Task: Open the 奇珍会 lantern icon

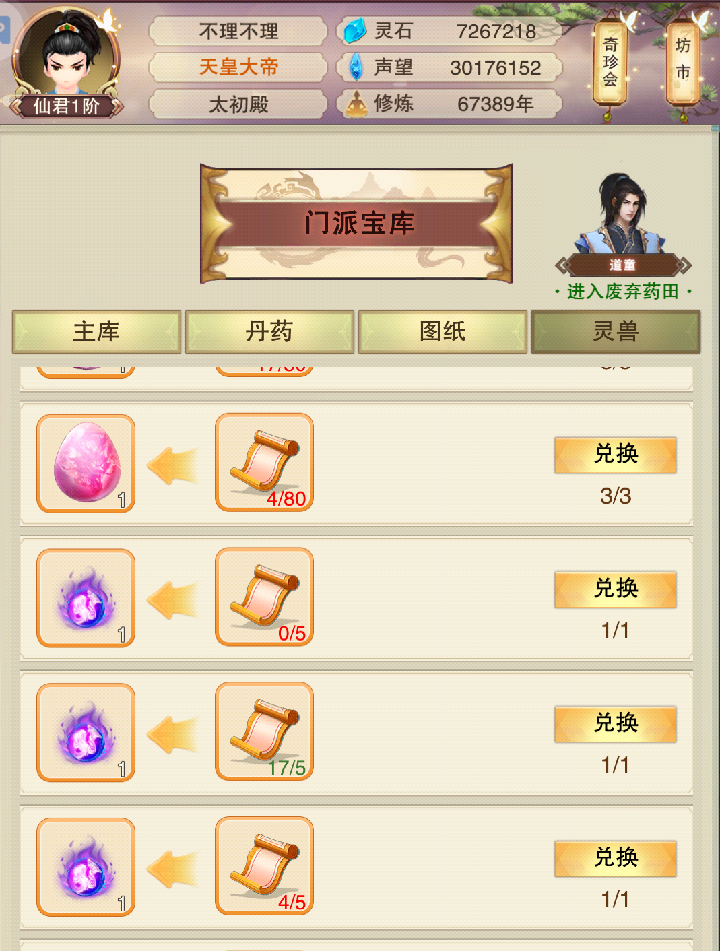Action: (x=610, y=63)
